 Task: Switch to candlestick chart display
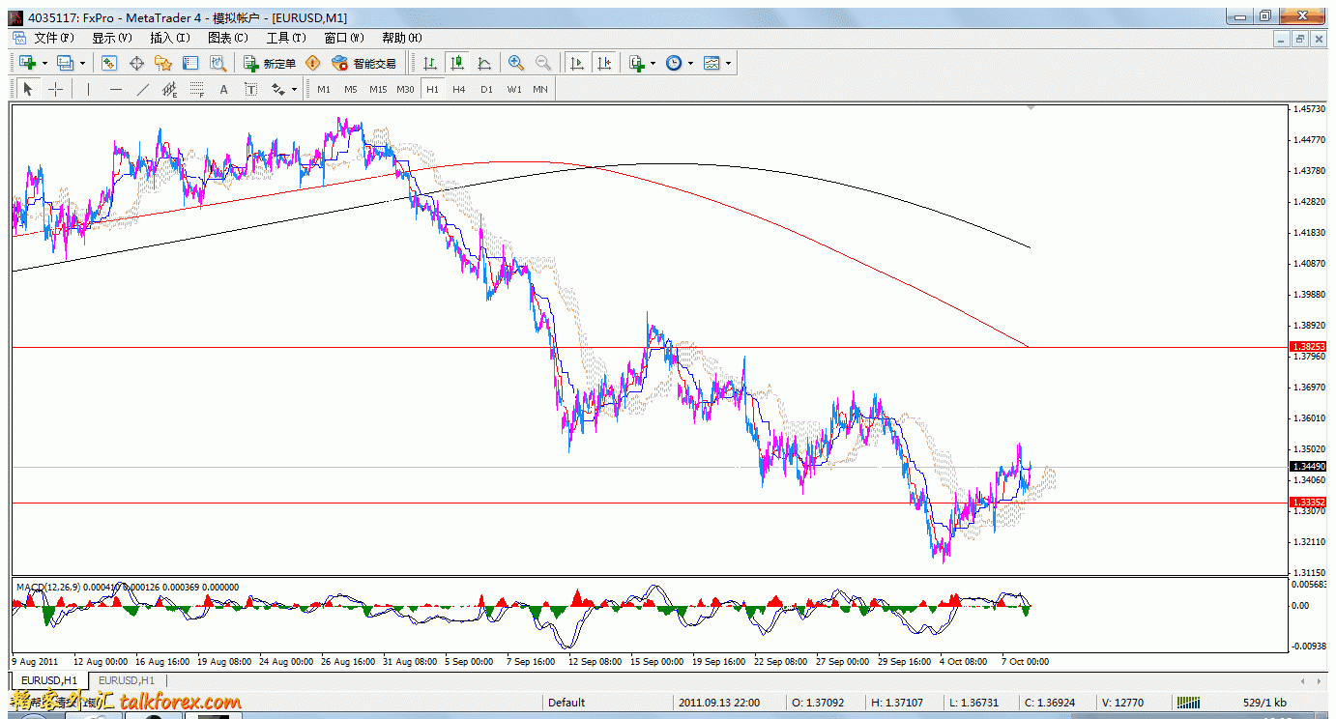coord(457,63)
